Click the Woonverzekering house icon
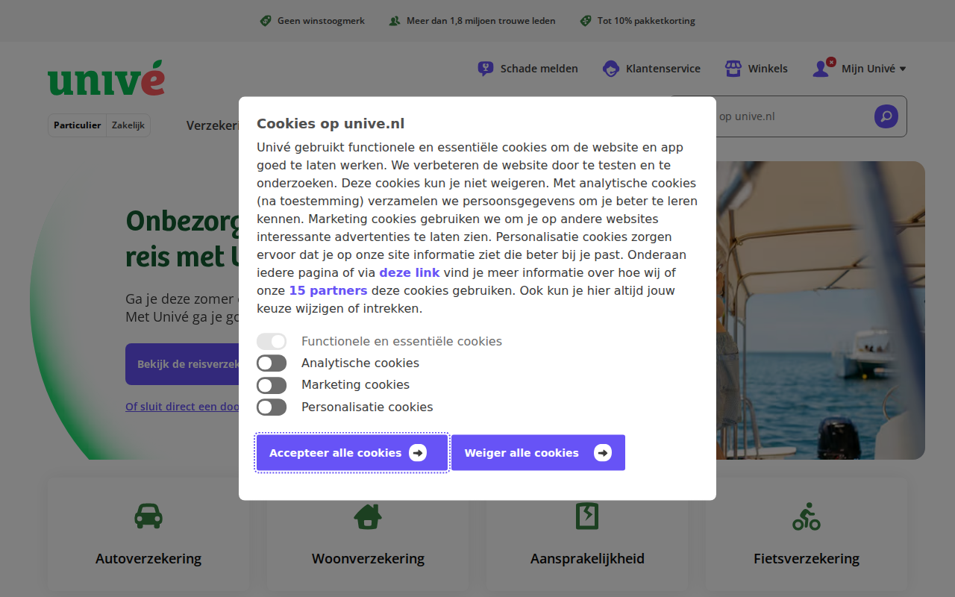955x597 pixels. click(368, 516)
